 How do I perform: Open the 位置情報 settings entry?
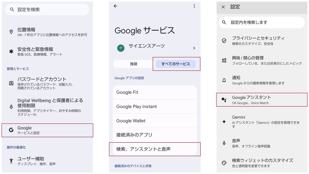point(47,32)
